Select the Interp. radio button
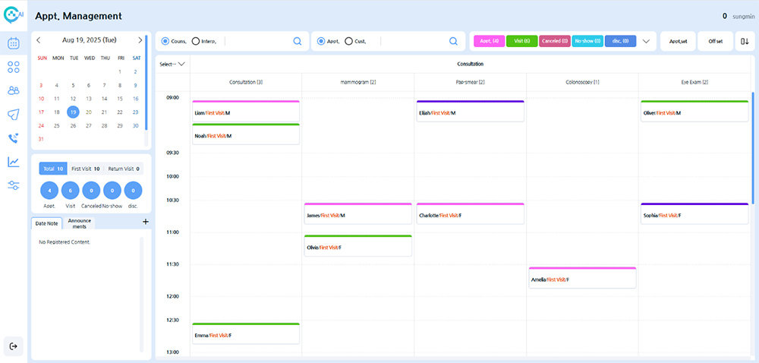This screenshot has height=363, width=759. click(x=196, y=42)
